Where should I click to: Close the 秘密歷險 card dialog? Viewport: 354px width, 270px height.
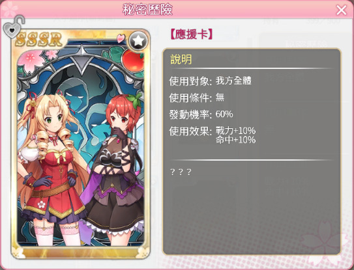(x=341, y=10)
